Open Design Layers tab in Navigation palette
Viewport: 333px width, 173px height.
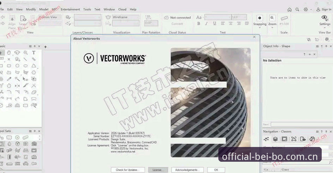275,139
